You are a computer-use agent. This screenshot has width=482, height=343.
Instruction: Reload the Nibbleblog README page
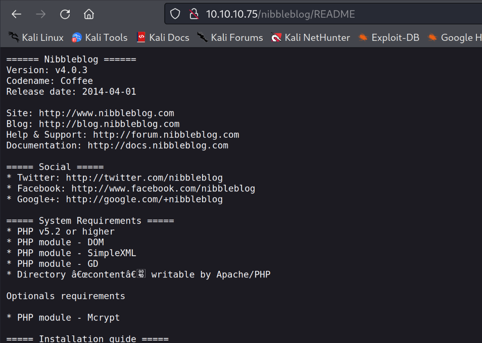(x=65, y=14)
